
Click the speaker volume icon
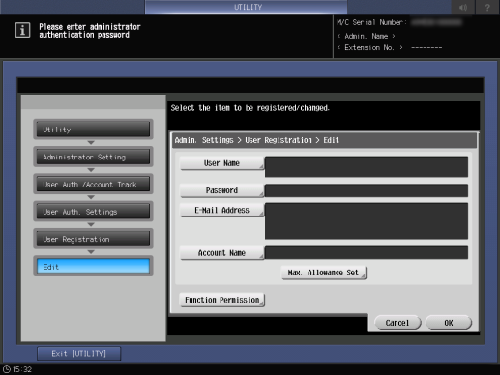pos(463,7)
